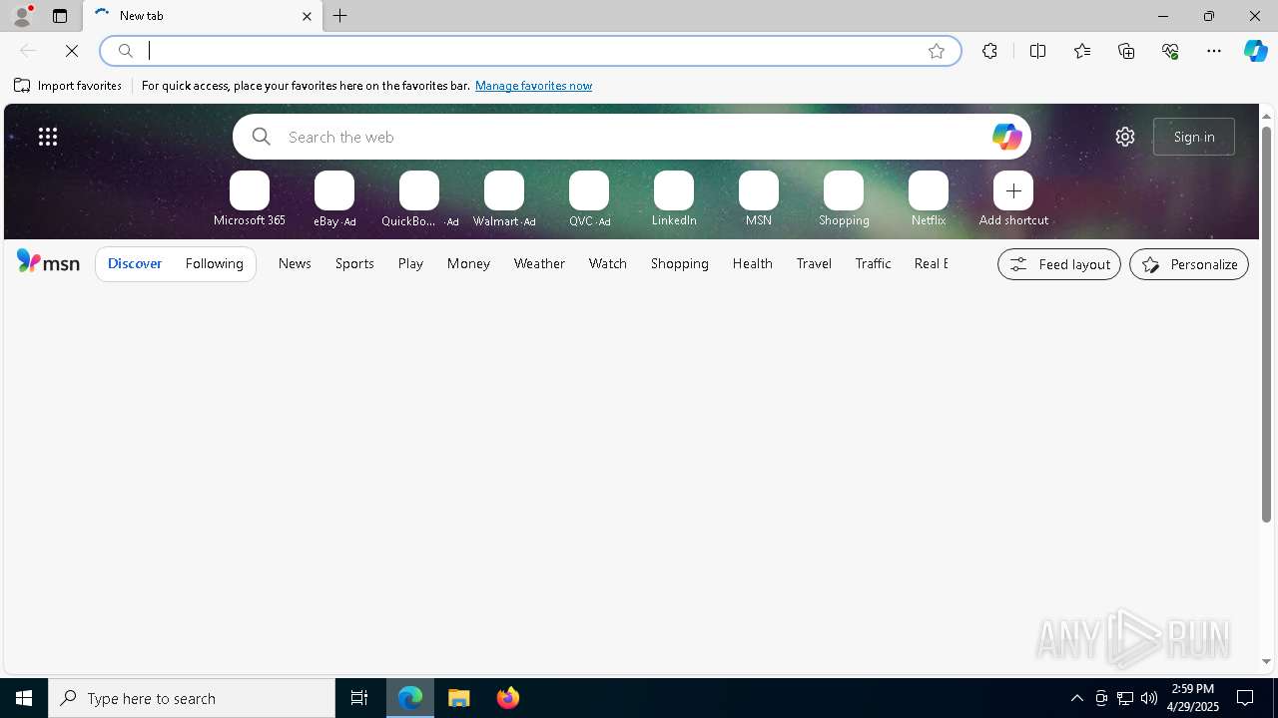Image resolution: width=1278 pixels, height=718 pixels.
Task: Open the Action Center notifications
Action: pyautogui.click(x=1245, y=698)
